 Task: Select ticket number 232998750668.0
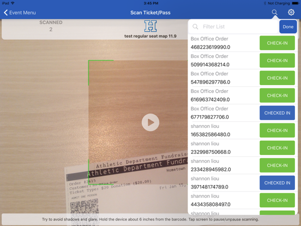tap(210, 152)
